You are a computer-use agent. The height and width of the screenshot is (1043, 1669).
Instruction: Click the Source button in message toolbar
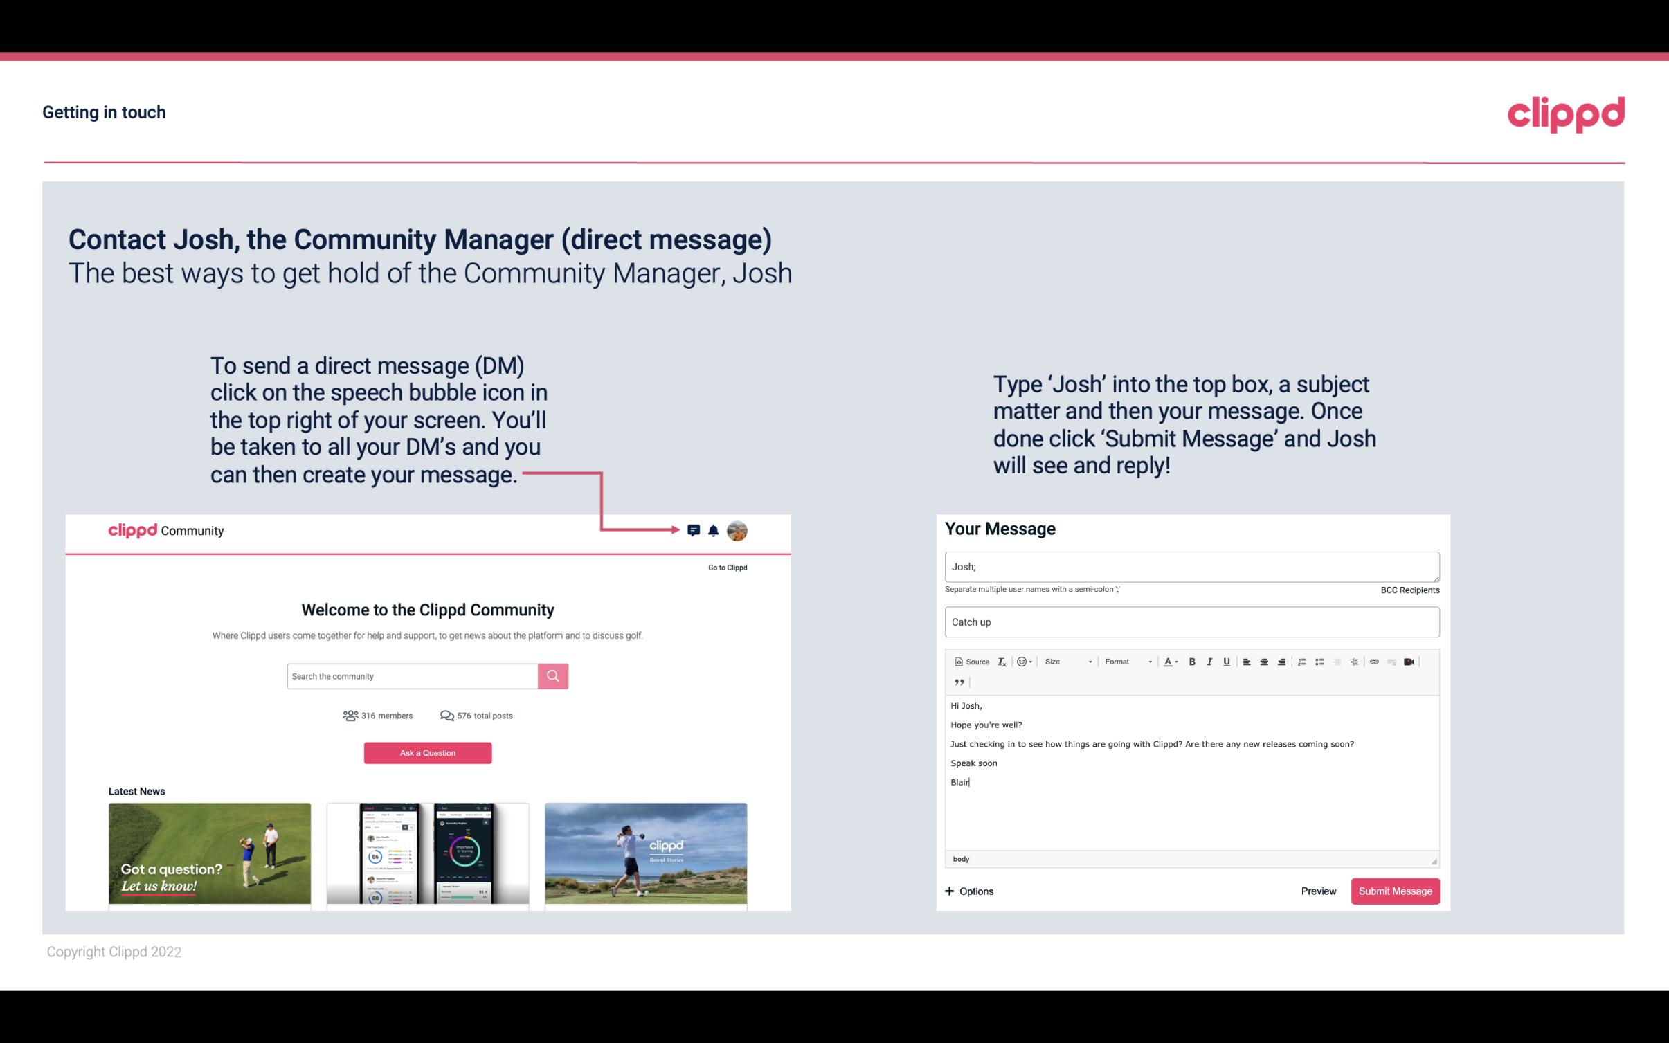point(970,661)
